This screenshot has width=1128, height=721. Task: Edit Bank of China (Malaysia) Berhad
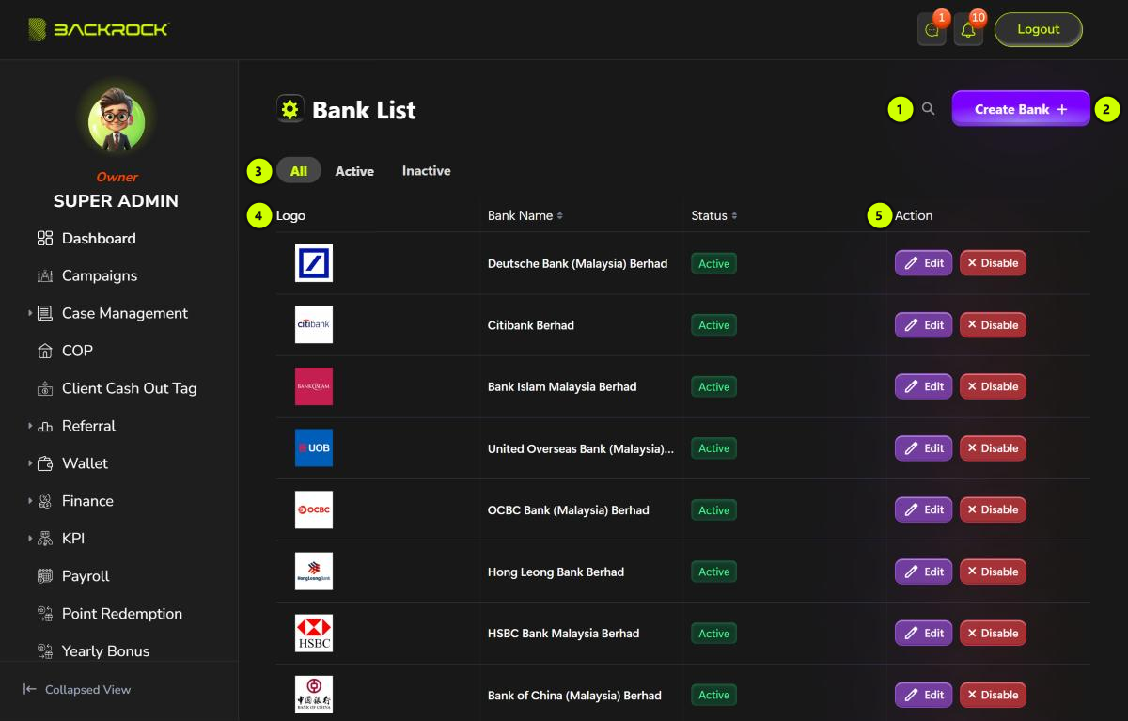(923, 695)
